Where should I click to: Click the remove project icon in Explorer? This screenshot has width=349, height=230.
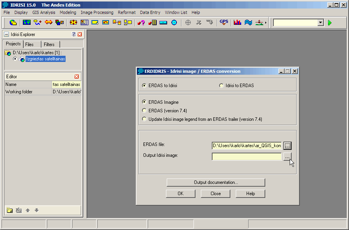tap(19, 210)
